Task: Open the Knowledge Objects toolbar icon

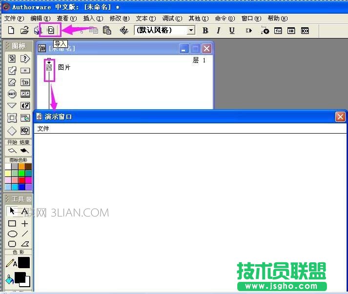Action: coord(305,31)
